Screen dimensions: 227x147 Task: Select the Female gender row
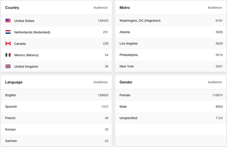[x=171, y=95]
